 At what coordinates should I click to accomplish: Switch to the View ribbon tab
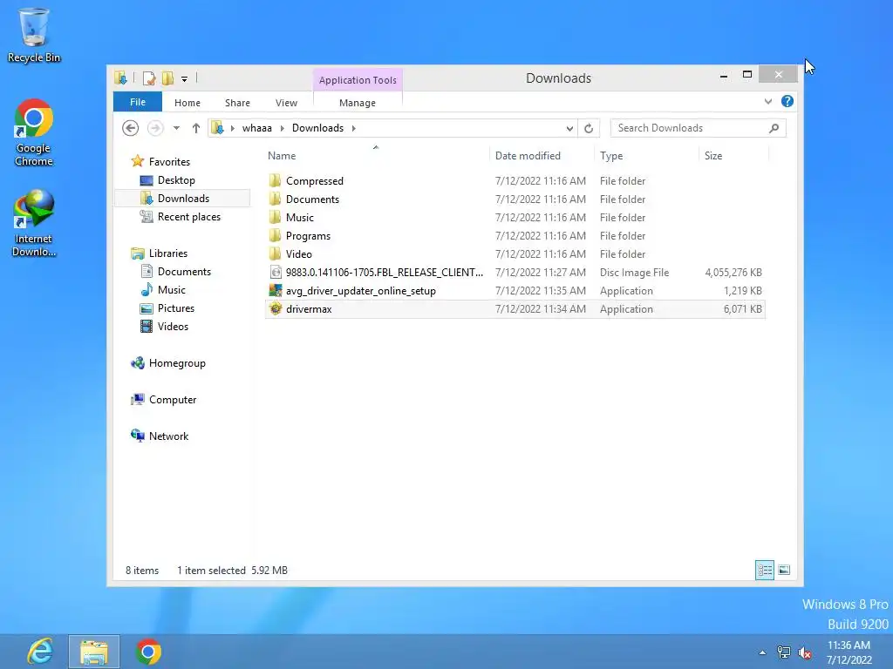pos(286,103)
